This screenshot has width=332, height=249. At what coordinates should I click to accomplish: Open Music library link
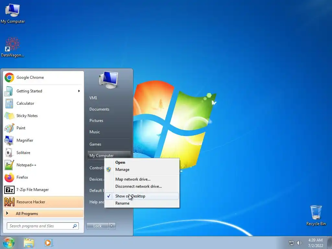(109, 132)
